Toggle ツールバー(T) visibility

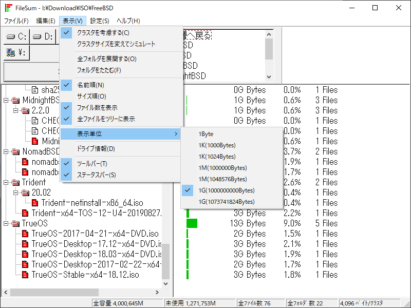pos(121,164)
